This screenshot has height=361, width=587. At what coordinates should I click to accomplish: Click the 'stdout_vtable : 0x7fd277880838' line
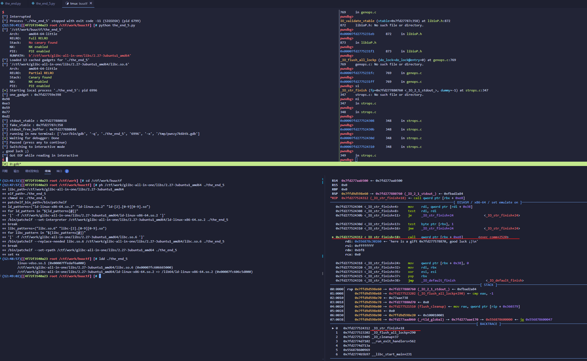coord(34,121)
